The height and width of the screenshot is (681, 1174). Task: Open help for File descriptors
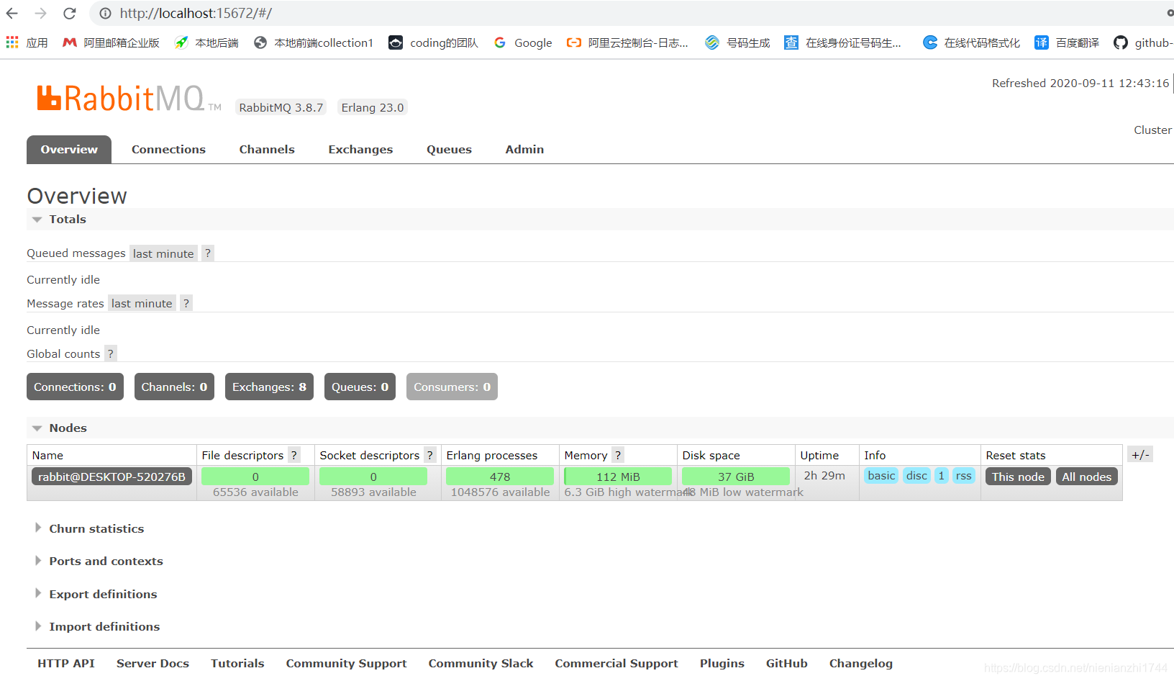(293, 455)
